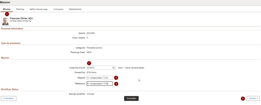Click the magnifier icon in Code lieu travail
This screenshot has width=261, height=105.
coord(114,68)
